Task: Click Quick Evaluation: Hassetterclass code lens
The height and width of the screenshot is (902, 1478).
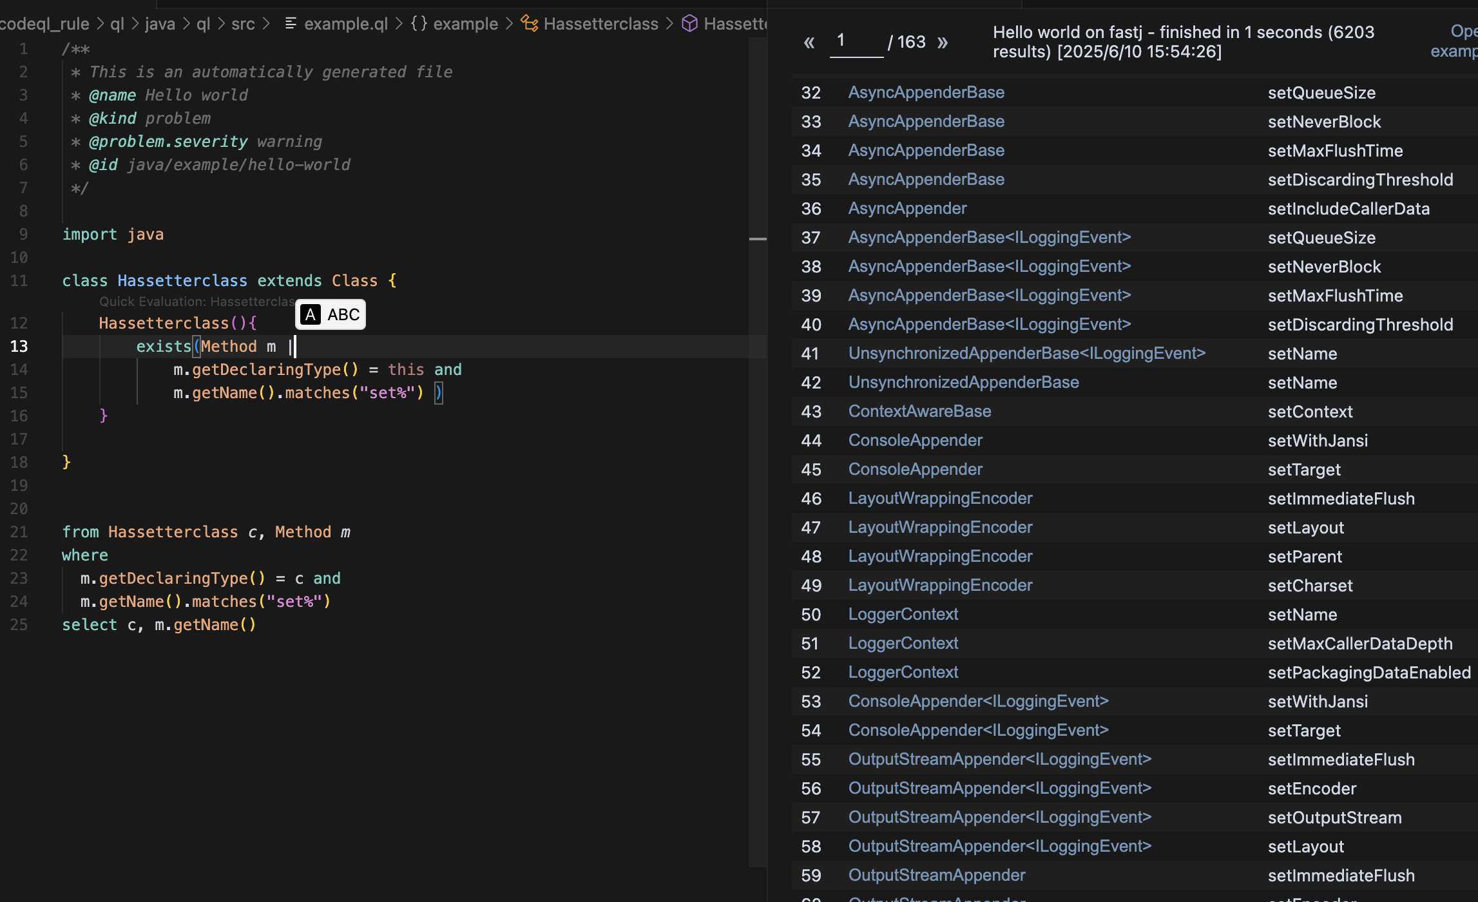Action: coord(197,302)
